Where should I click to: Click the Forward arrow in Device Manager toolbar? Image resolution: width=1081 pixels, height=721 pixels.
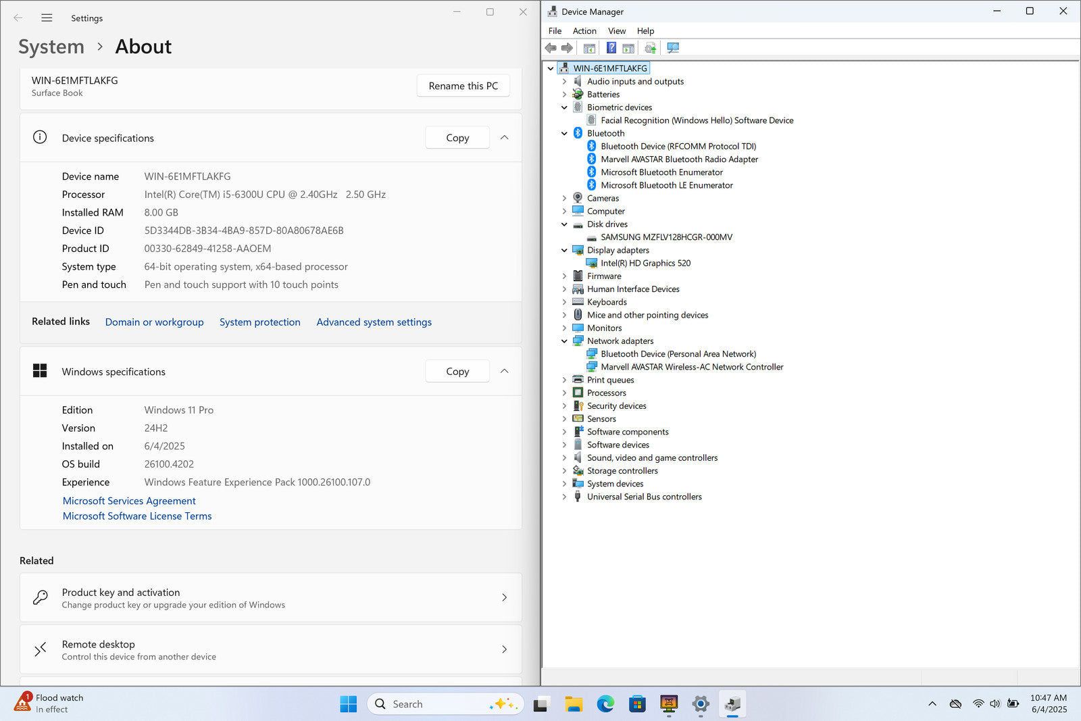pos(567,48)
